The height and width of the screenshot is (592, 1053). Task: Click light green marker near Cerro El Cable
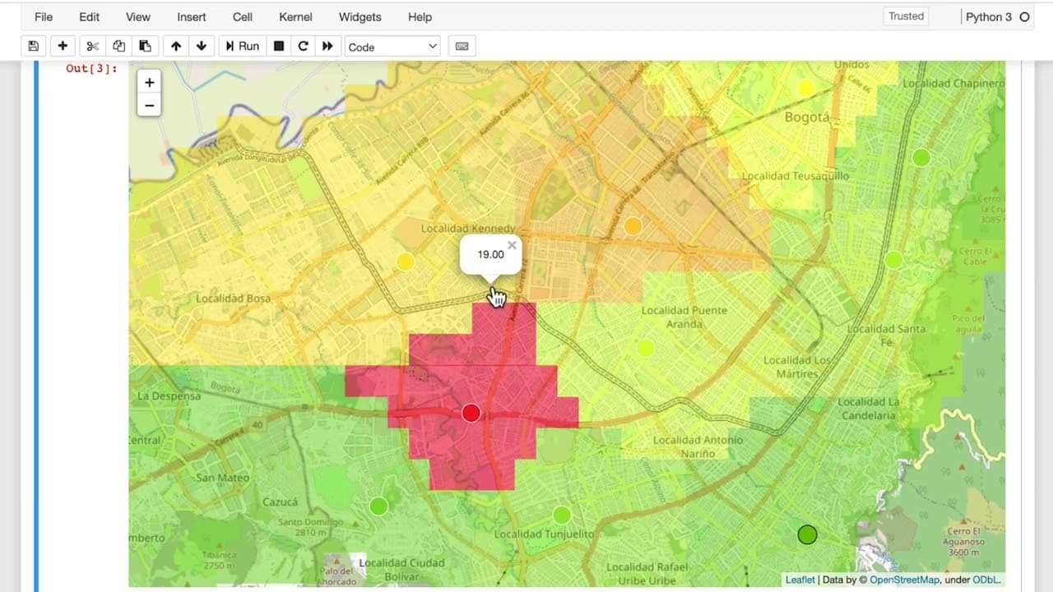tap(893, 261)
